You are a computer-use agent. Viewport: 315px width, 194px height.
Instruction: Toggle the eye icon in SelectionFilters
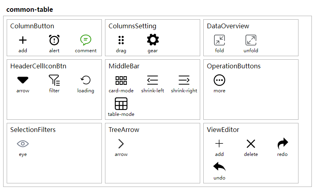point(23,144)
